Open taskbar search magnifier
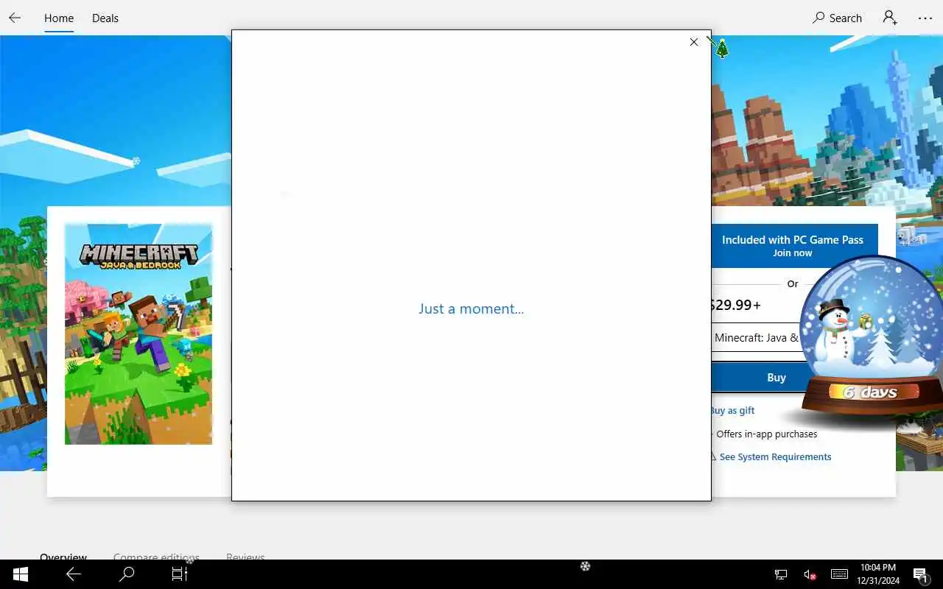Screen dimensions: 943x589 point(127,574)
